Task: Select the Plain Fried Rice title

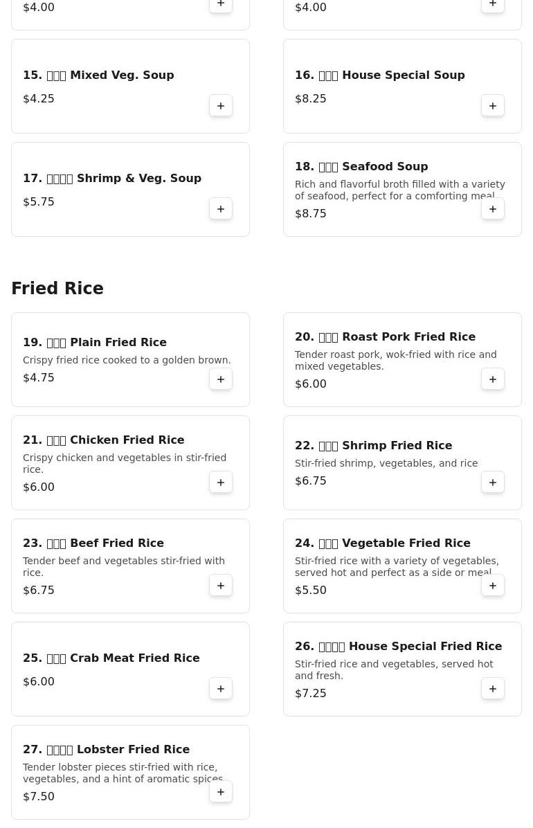Action: [x=95, y=342]
